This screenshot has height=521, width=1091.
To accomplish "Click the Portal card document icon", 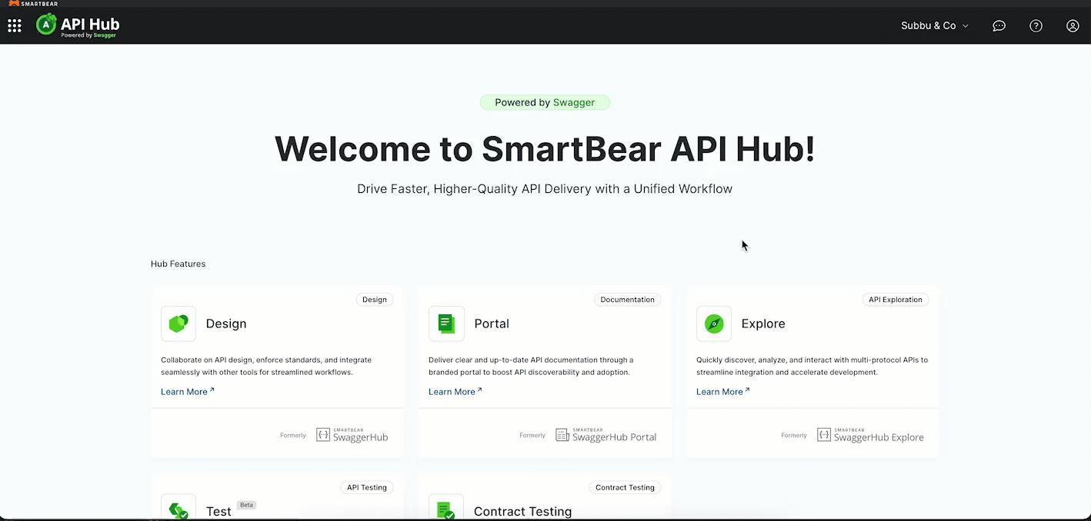I will coord(446,324).
